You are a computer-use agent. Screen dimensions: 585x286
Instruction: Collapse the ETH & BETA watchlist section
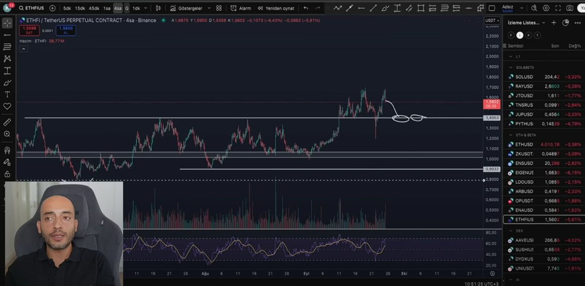tap(510, 135)
